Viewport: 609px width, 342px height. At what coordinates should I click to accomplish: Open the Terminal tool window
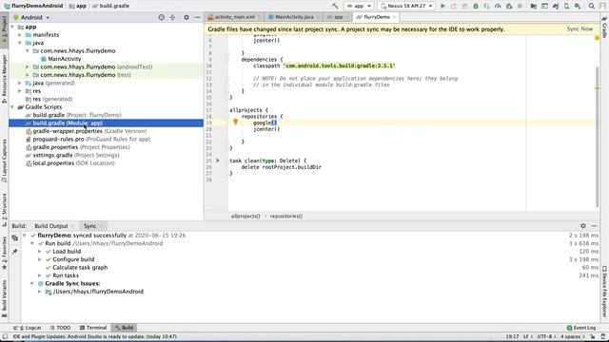coord(92,328)
